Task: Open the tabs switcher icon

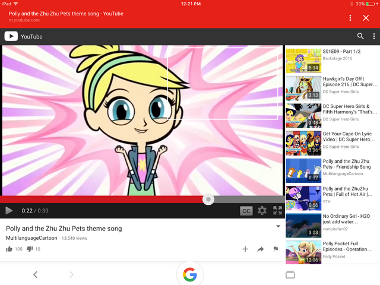Action: [x=290, y=274]
